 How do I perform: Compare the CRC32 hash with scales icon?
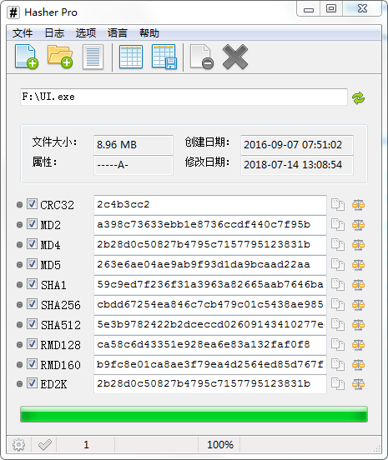358,205
